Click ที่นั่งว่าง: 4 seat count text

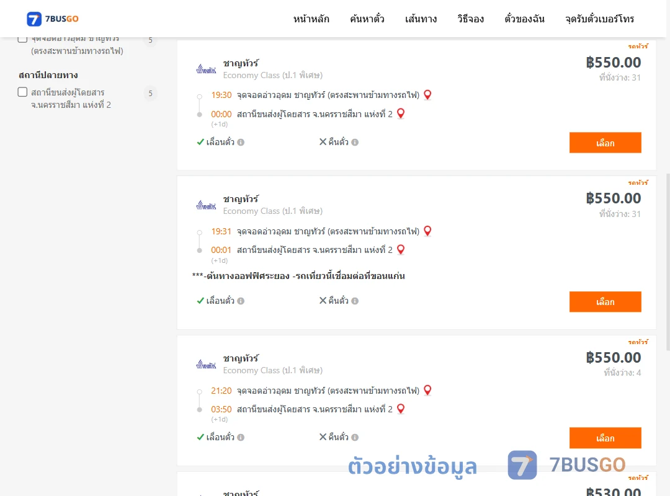622,373
